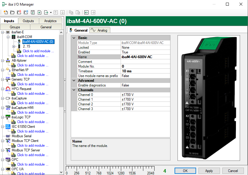
Task: Click the Import toolbar icon
Action: point(39,12)
